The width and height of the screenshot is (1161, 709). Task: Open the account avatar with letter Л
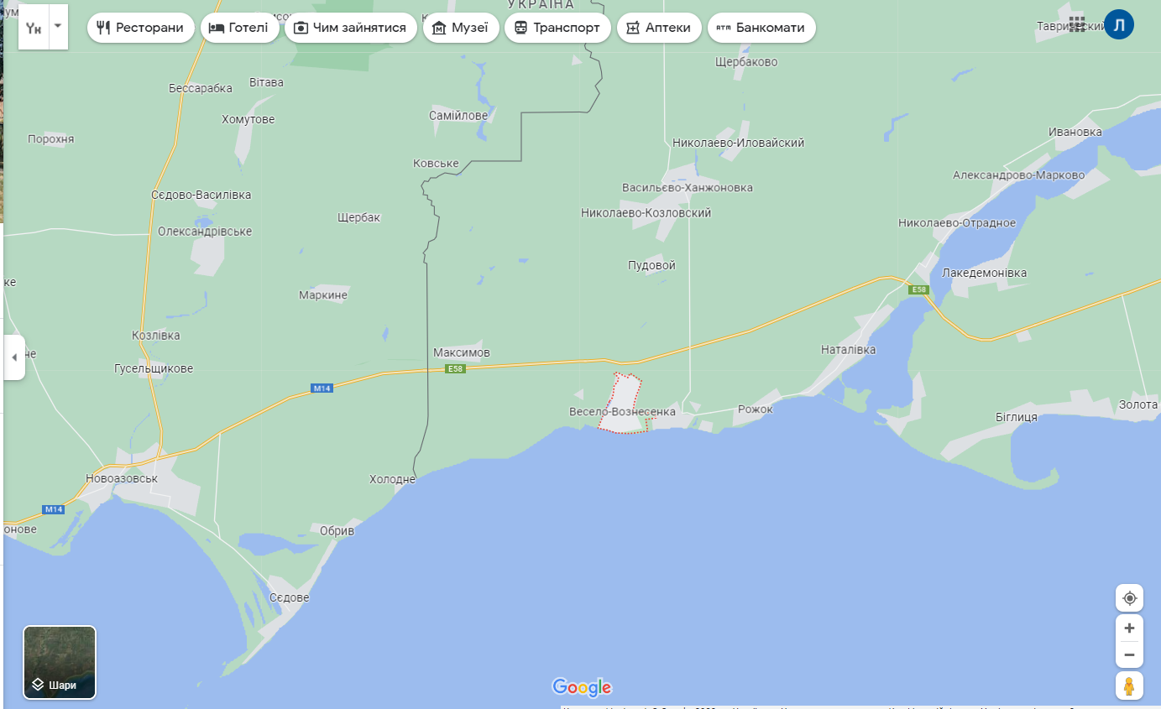coord(1119,25)
